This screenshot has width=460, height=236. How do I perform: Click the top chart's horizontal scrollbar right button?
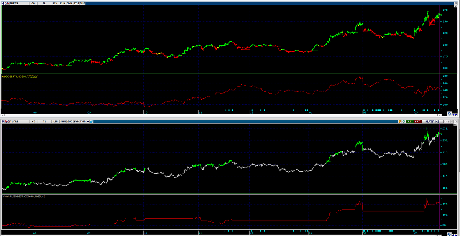click(x=440, y=115)
